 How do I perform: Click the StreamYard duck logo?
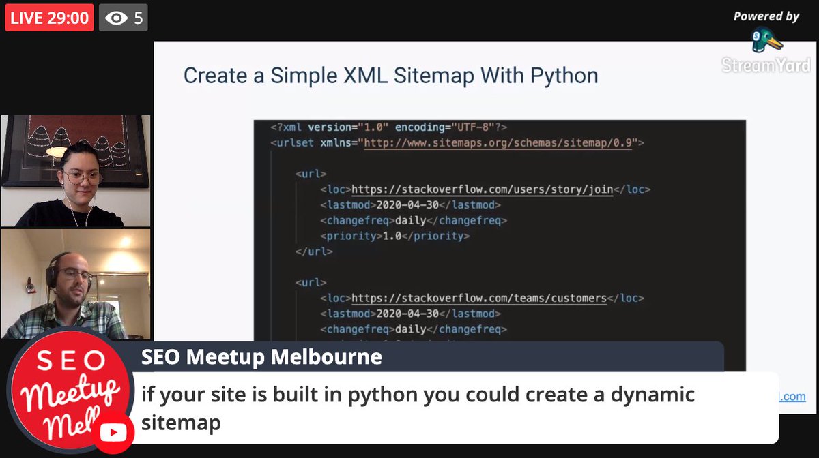tap(766, 40)
